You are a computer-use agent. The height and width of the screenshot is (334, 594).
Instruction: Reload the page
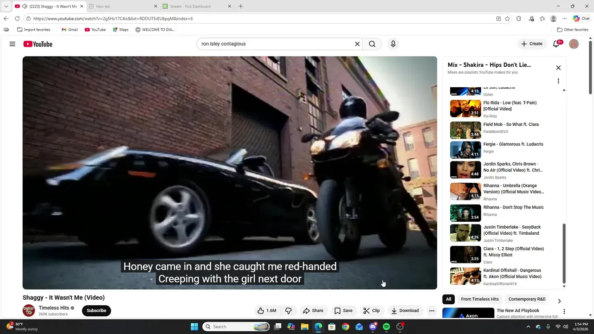[x=17, y=19]
